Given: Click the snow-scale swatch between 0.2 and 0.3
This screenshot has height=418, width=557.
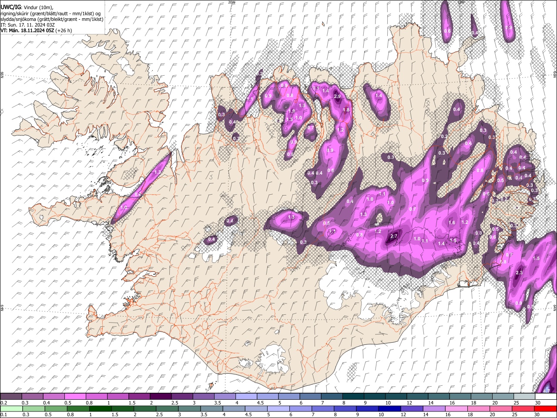Looking at the screenshot, I should click(11, 397).
